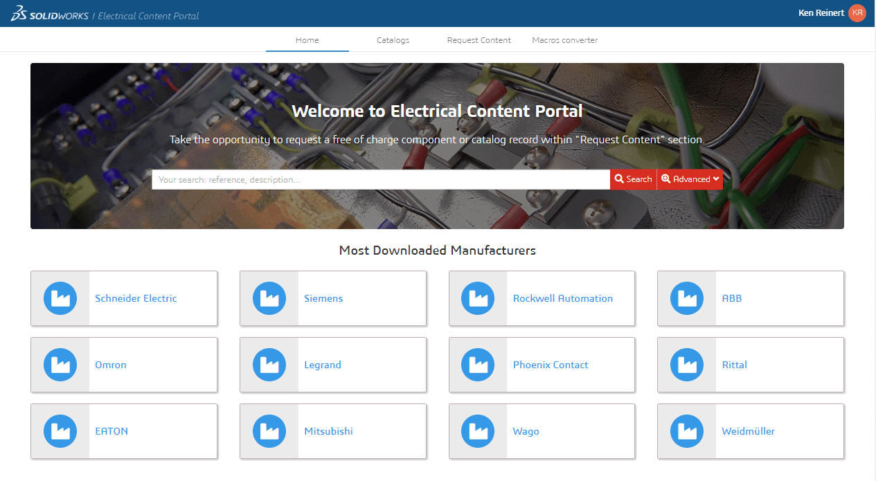
Task: Open the Legrand manufacturer link
Action: (323, 365)
